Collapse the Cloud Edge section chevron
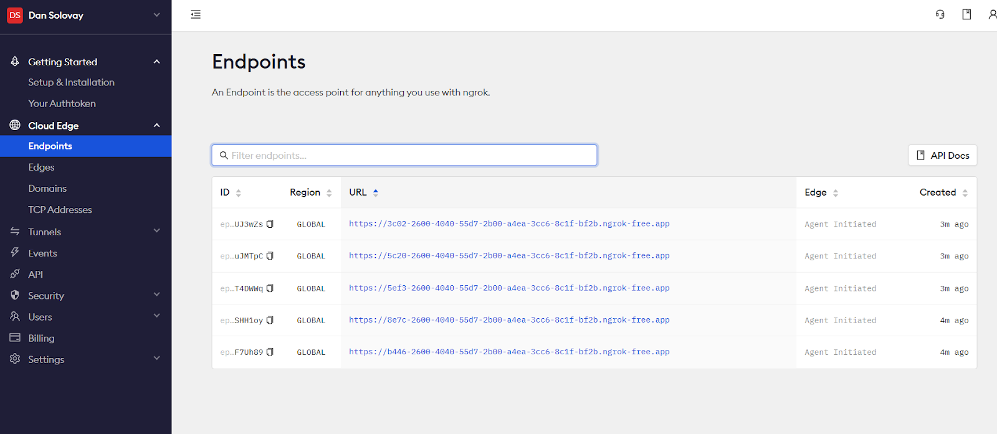Viewport: 997px width, 434px height. coord(156,125)
